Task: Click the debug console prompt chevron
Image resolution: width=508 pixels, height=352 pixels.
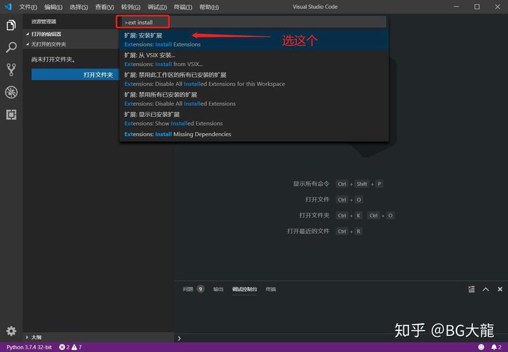Action: 179,339
